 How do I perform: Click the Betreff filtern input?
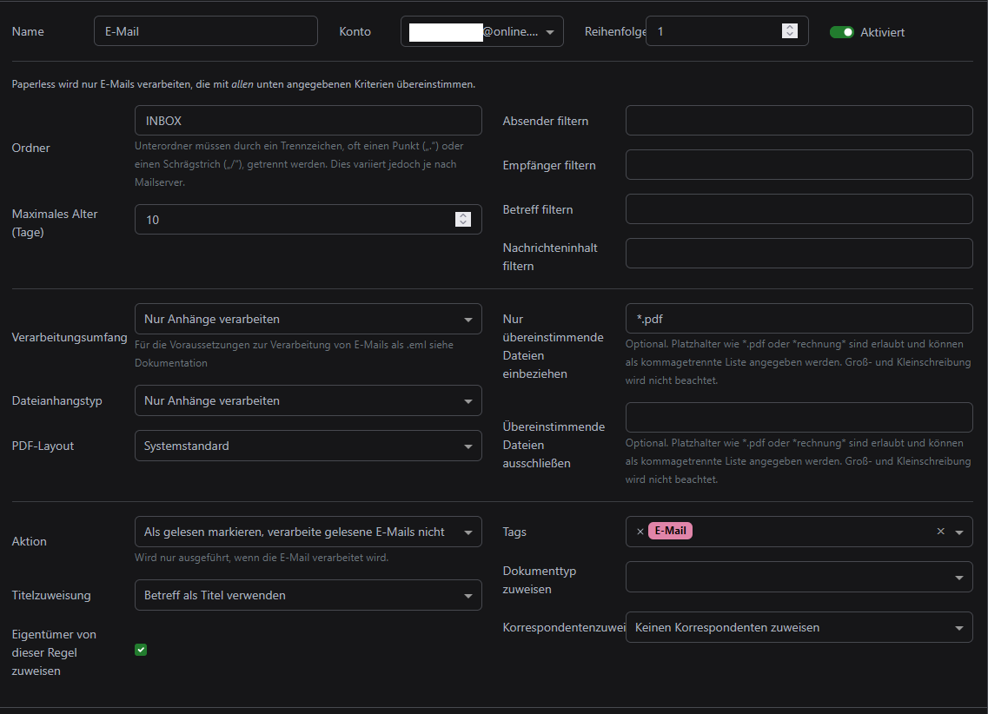point(799,209)
